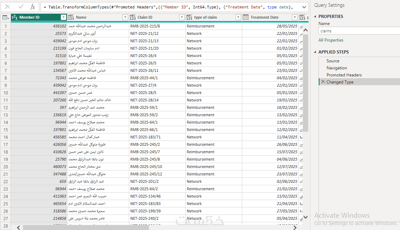
Task: Click Name column data type icon
Action: coord(71,17)
